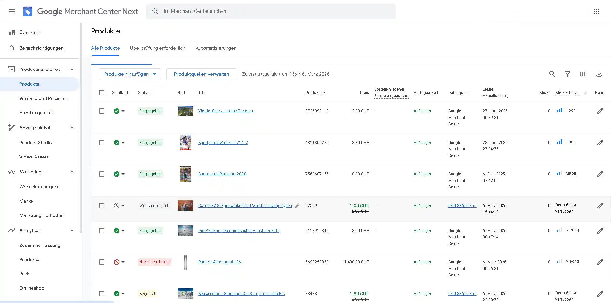Open the Automatisierungen tab
This screenshot has height=303, width=611.
(x=216, y=48)
